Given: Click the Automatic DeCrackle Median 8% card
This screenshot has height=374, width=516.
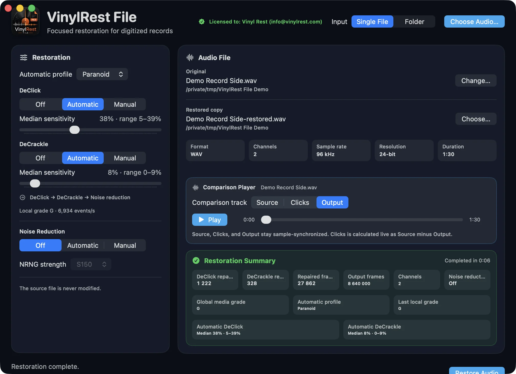Looking at the screenshot, I should [x=417, y=330].
